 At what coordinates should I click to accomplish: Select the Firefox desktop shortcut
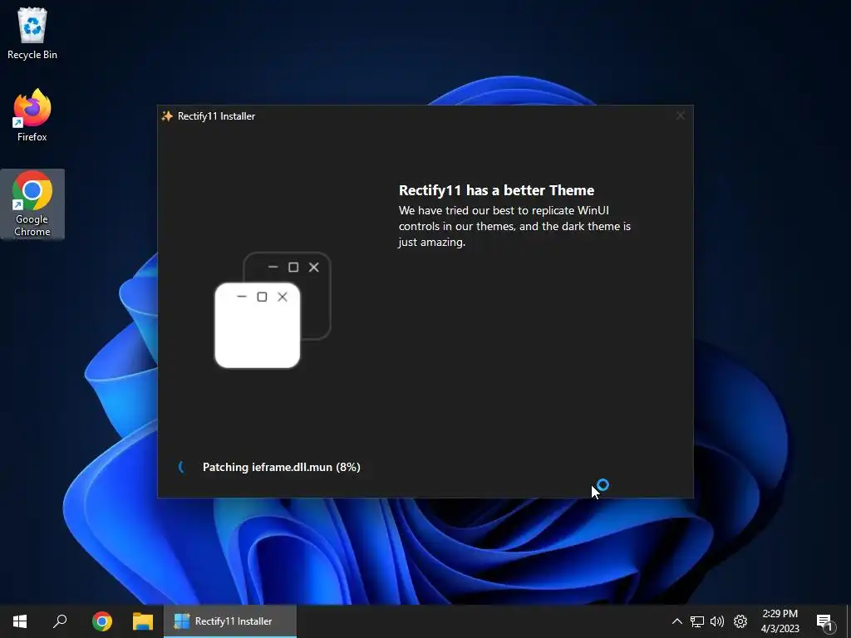click(32, 115)
